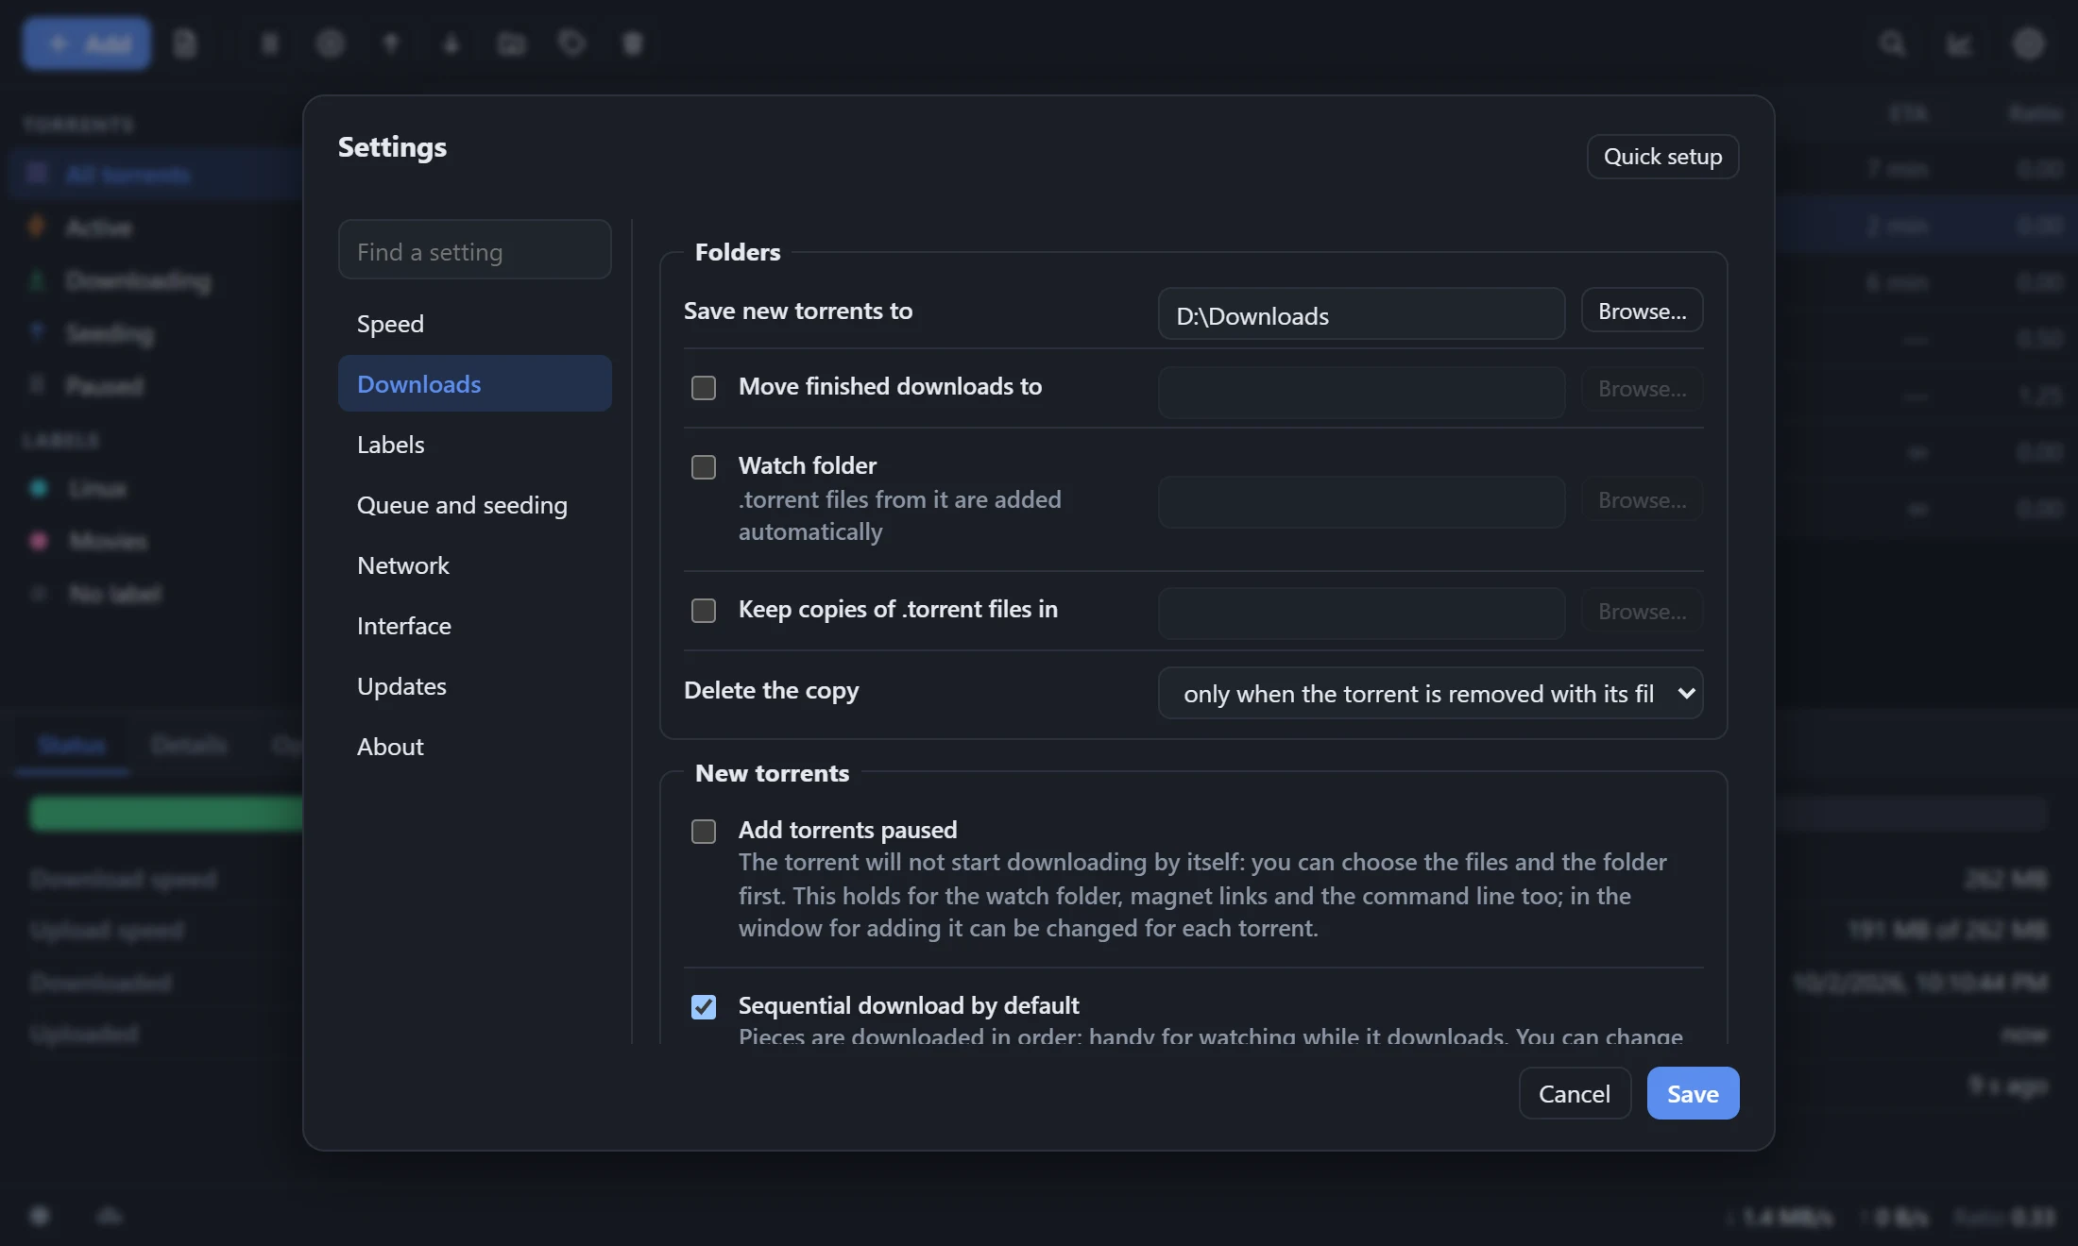Click Browse beside Keep copies of .torrent files
The height and width of the screenshot is (1246, 2078).
coord(1642,612)
